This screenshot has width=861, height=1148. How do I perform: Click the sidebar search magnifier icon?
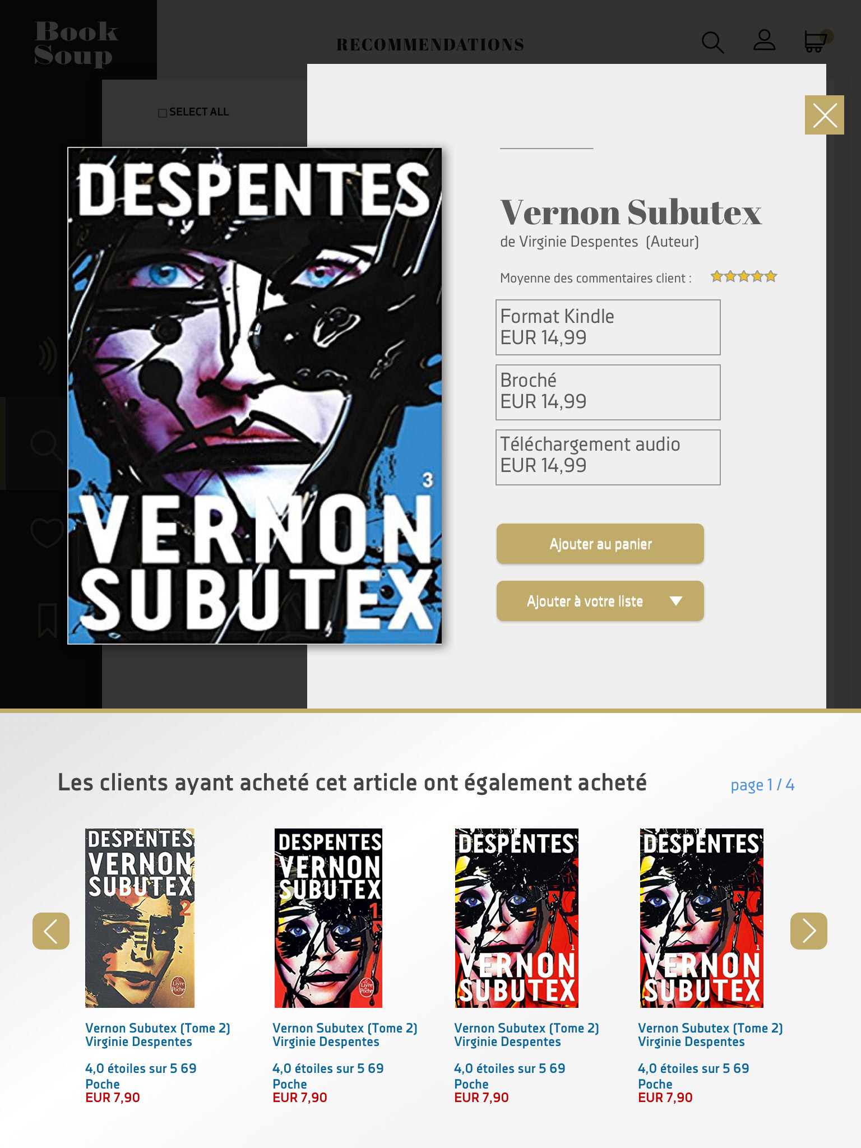pos(47,446)
